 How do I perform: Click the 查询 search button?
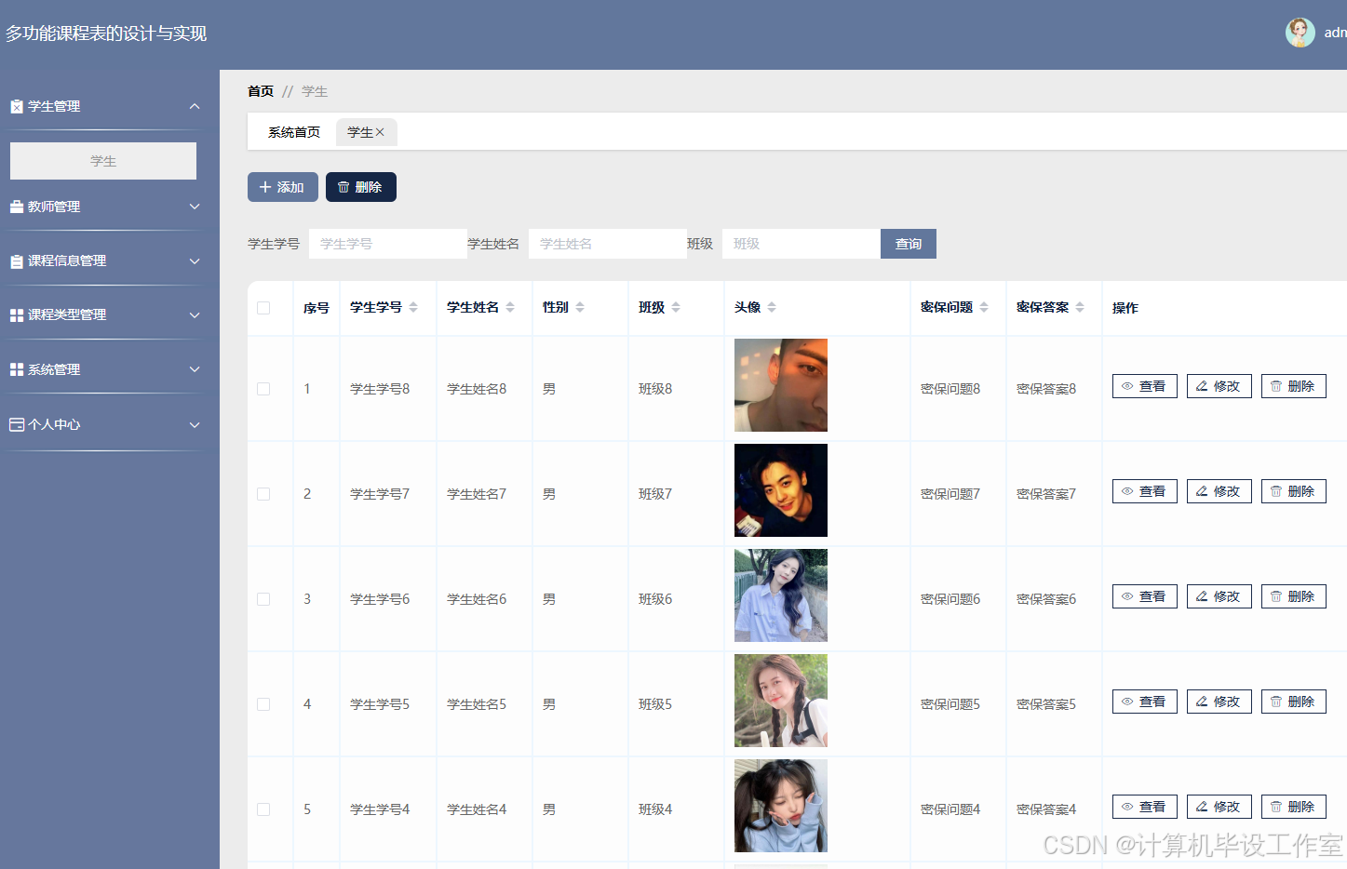[908, 243]
